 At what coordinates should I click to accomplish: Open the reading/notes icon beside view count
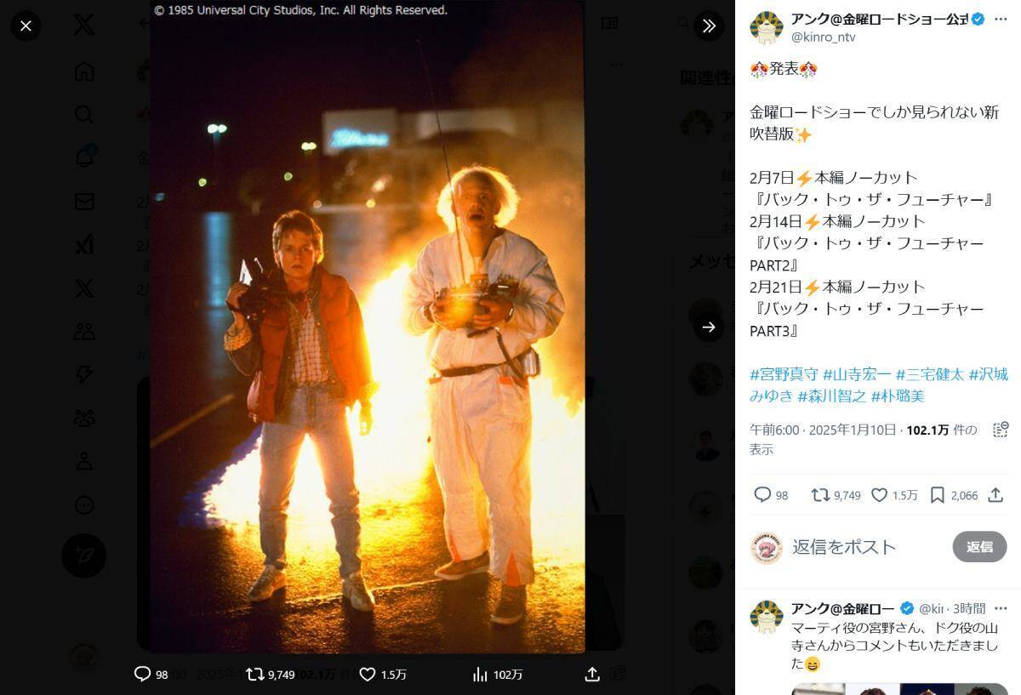click(x=1001, y=430)
